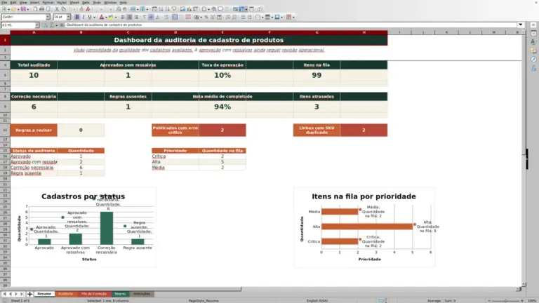Screen dimensions: 539x303
Task: Click the scroll to last sheet button
Action: pos(22,294)
